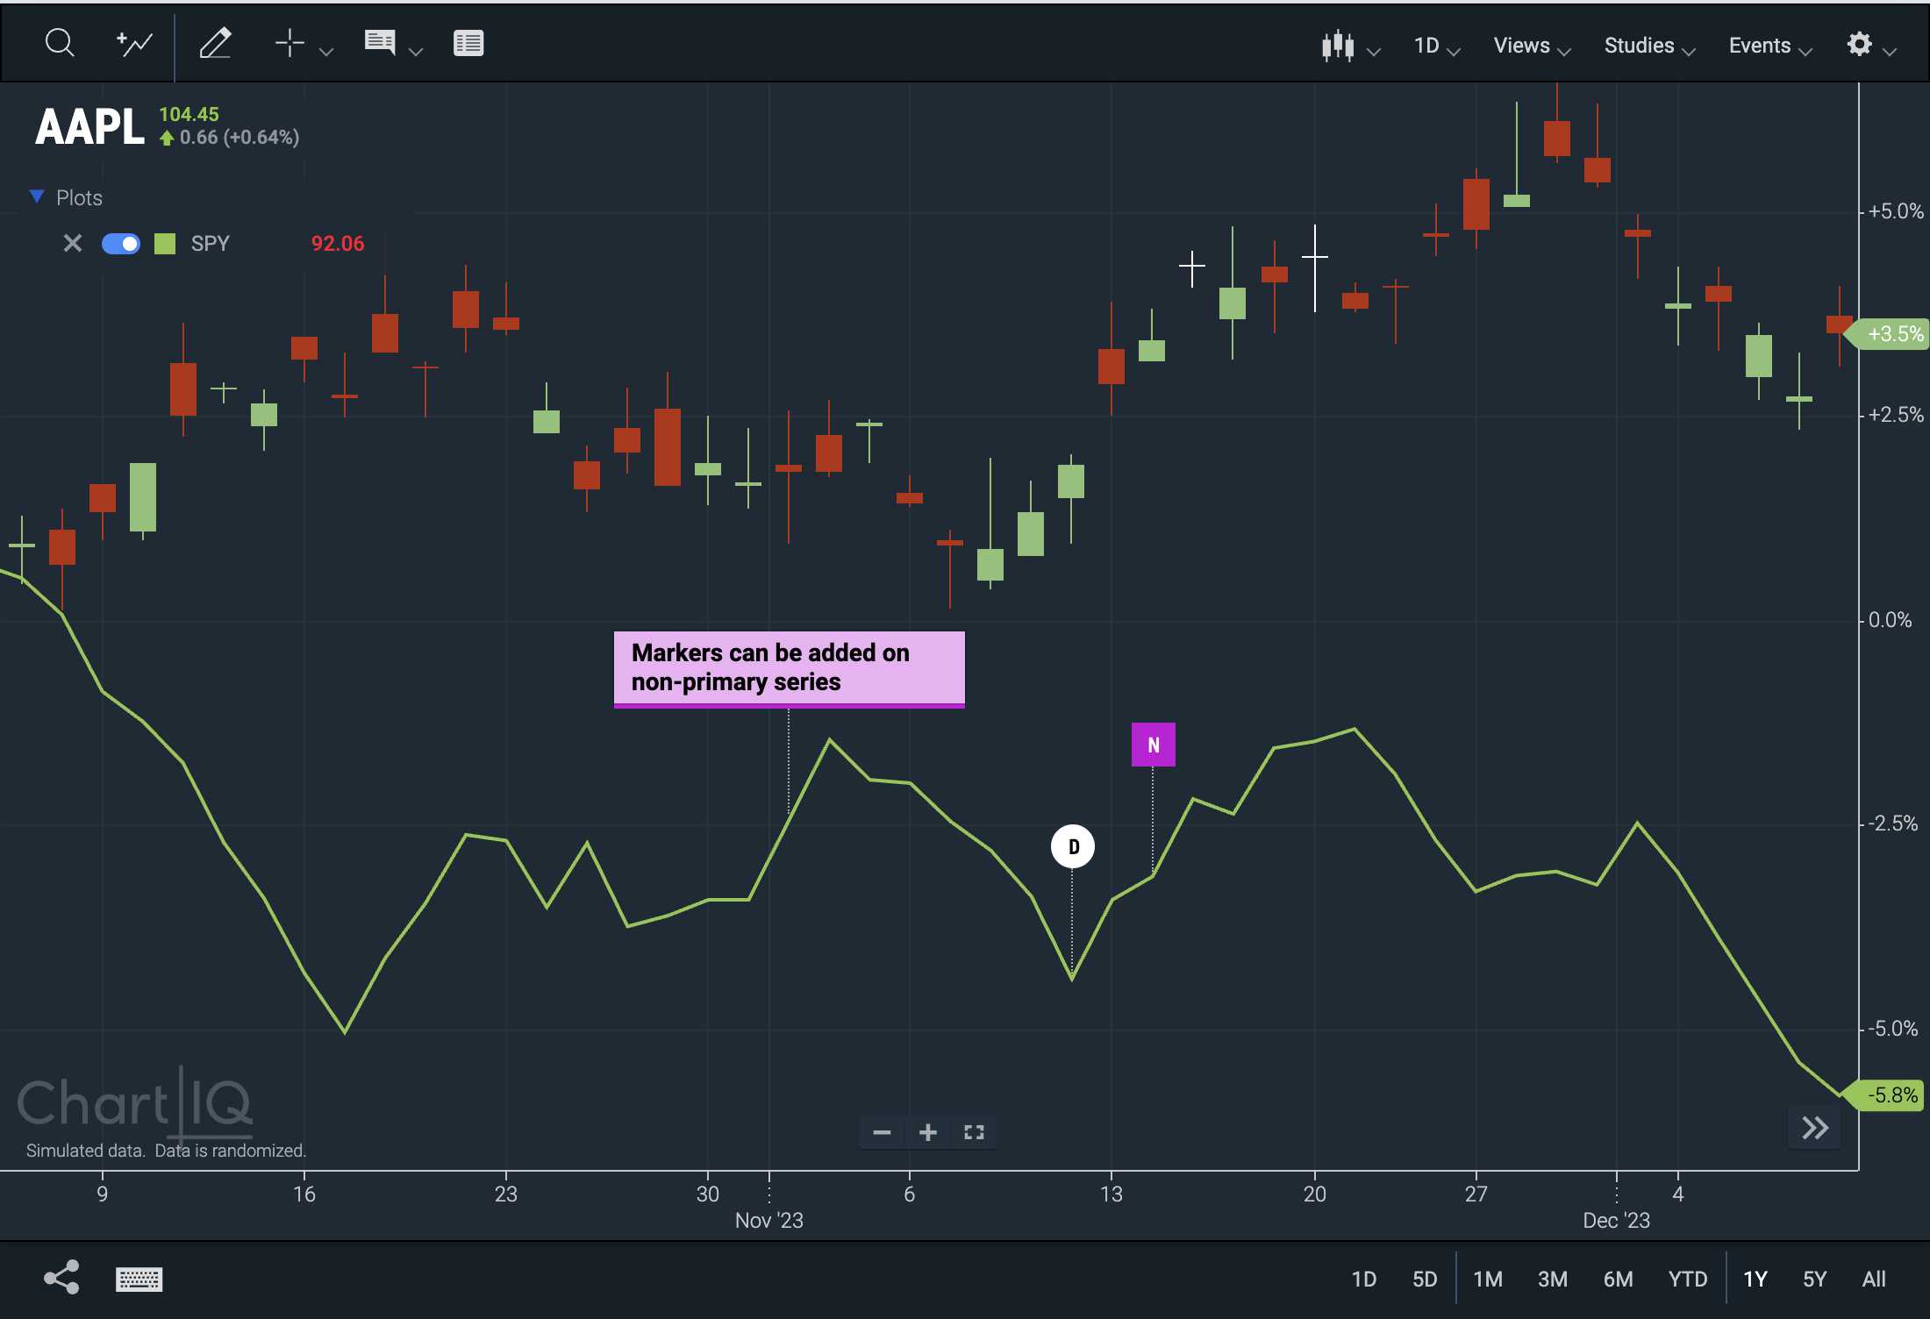The height and width of the screenshot is (1319, 1930).
Task: Click the Nov '23 axis label
Action: [768, 1220]
